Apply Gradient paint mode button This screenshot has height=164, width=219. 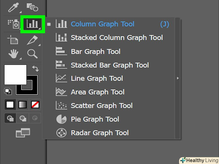pos(23,105)
